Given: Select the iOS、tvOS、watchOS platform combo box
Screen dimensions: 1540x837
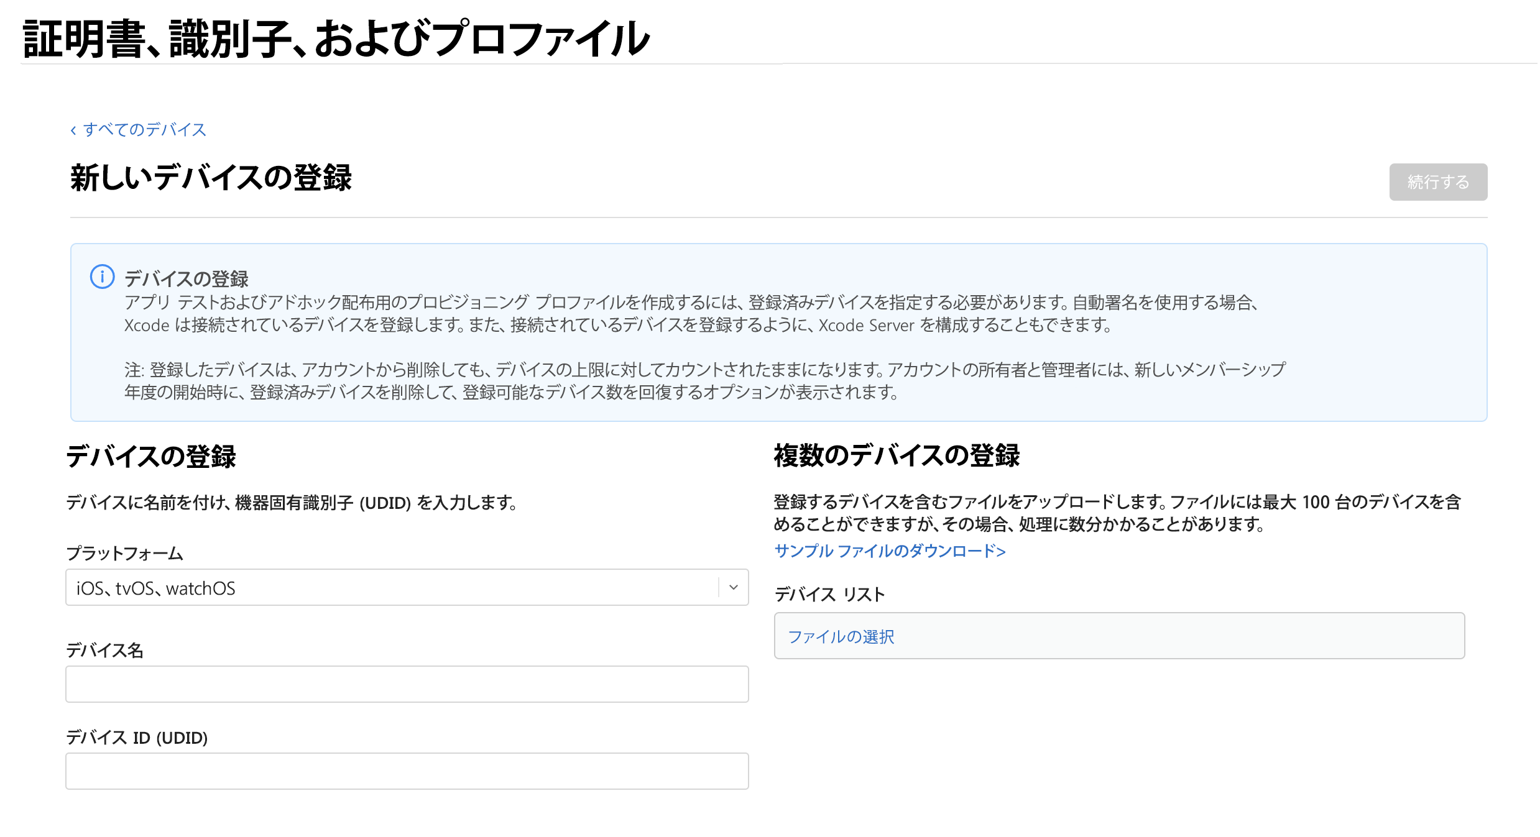Looking at the screenshot, I should [407, 587].
